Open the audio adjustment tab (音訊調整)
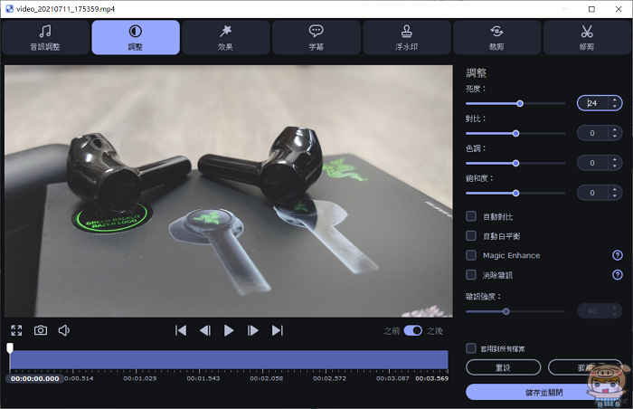This screenshot has width=633, height=409. point(45,37)
